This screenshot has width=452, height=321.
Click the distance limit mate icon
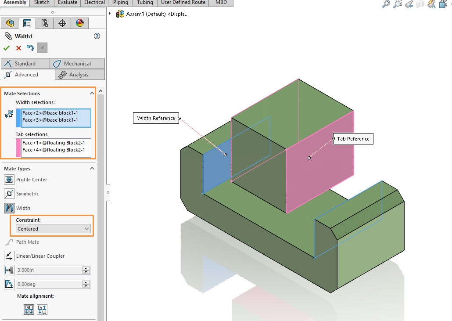point(9,270)
